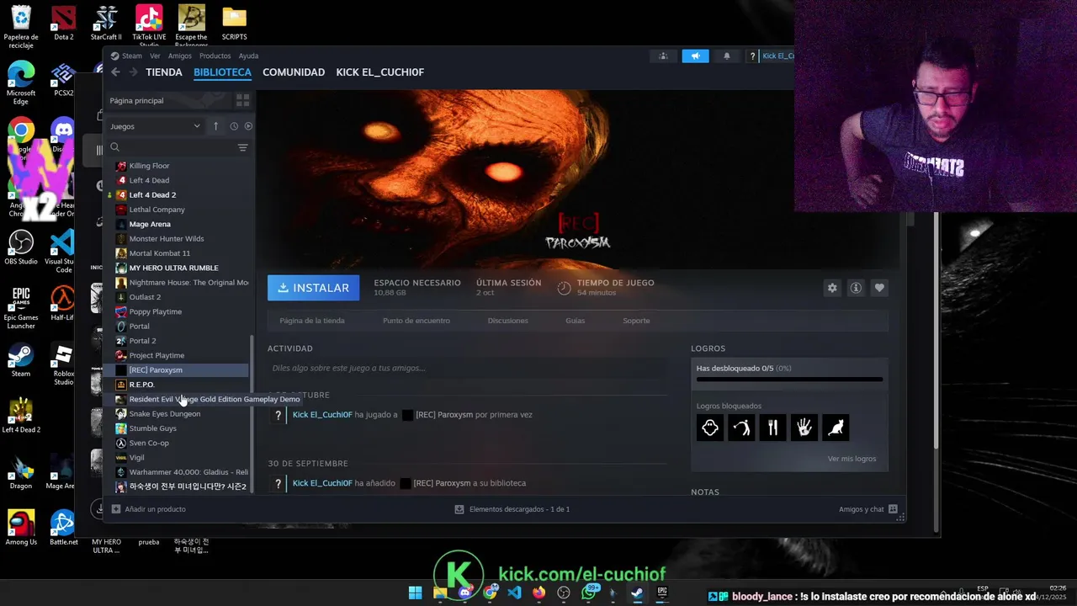Show game info icon
This screenshot has width=1077, height=606.
point(856,288)
